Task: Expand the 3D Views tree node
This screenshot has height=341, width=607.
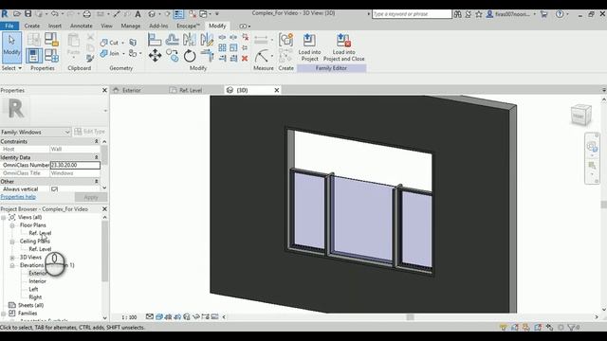Action: (12, 258)
